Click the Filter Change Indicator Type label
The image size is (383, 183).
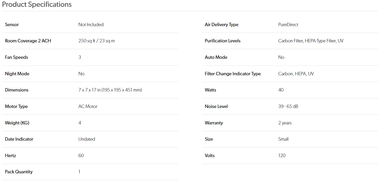click(x=233, y=74)
